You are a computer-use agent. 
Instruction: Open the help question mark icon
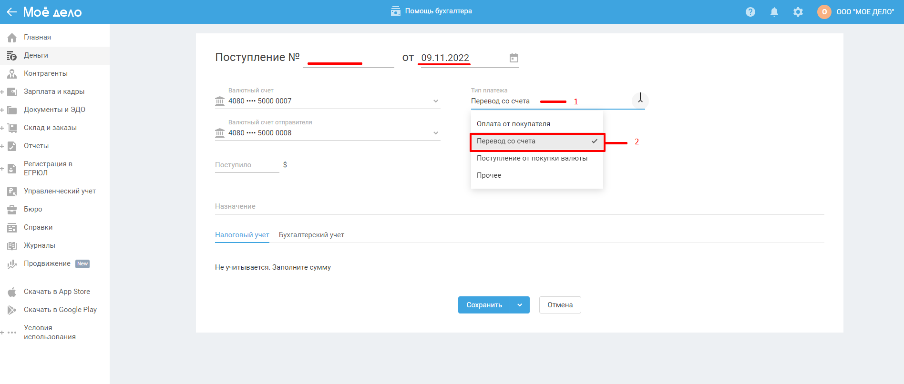pos(750,12)
